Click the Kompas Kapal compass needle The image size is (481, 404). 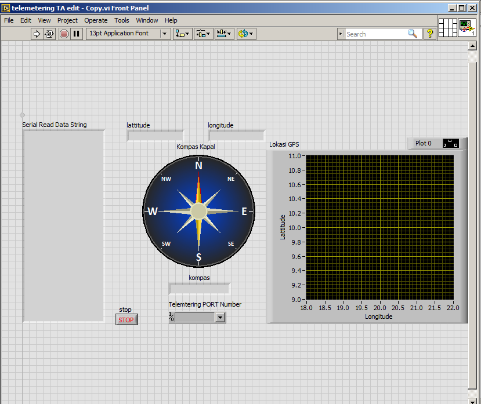click(x=198, y=211)
